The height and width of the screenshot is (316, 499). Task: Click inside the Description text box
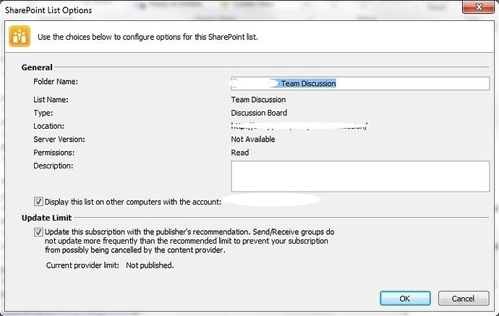(360, 176)
